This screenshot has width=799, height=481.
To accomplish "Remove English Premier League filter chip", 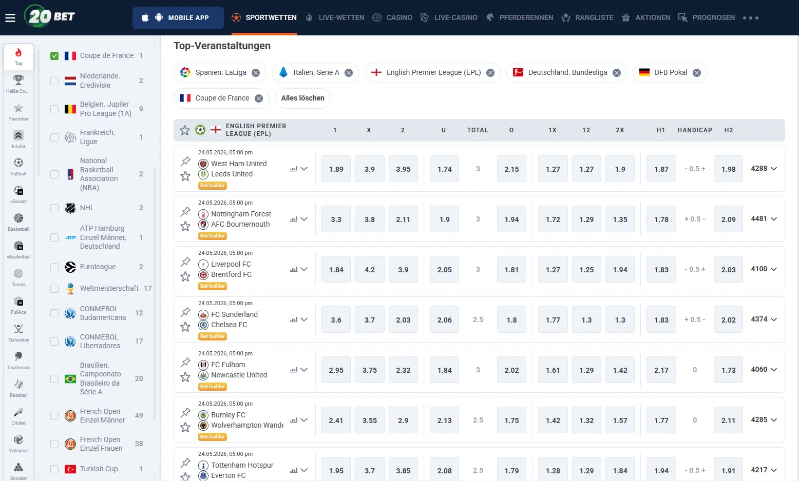I will coord(490,73).
